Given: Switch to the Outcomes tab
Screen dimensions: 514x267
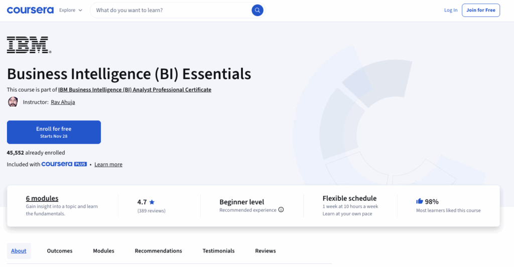Looking at the screenshot, I should (x=60, y=251).
